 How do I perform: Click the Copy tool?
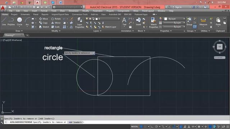[x=43, y=23]
